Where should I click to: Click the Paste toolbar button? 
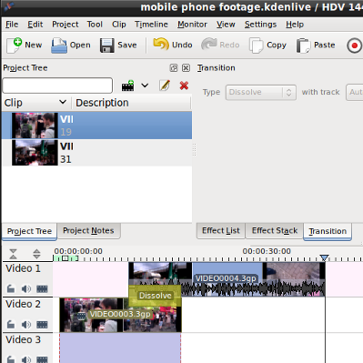pyautogui.click(x=316, y=45)
